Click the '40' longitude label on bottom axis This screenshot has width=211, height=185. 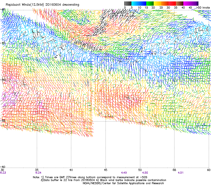tap(71, 170)
